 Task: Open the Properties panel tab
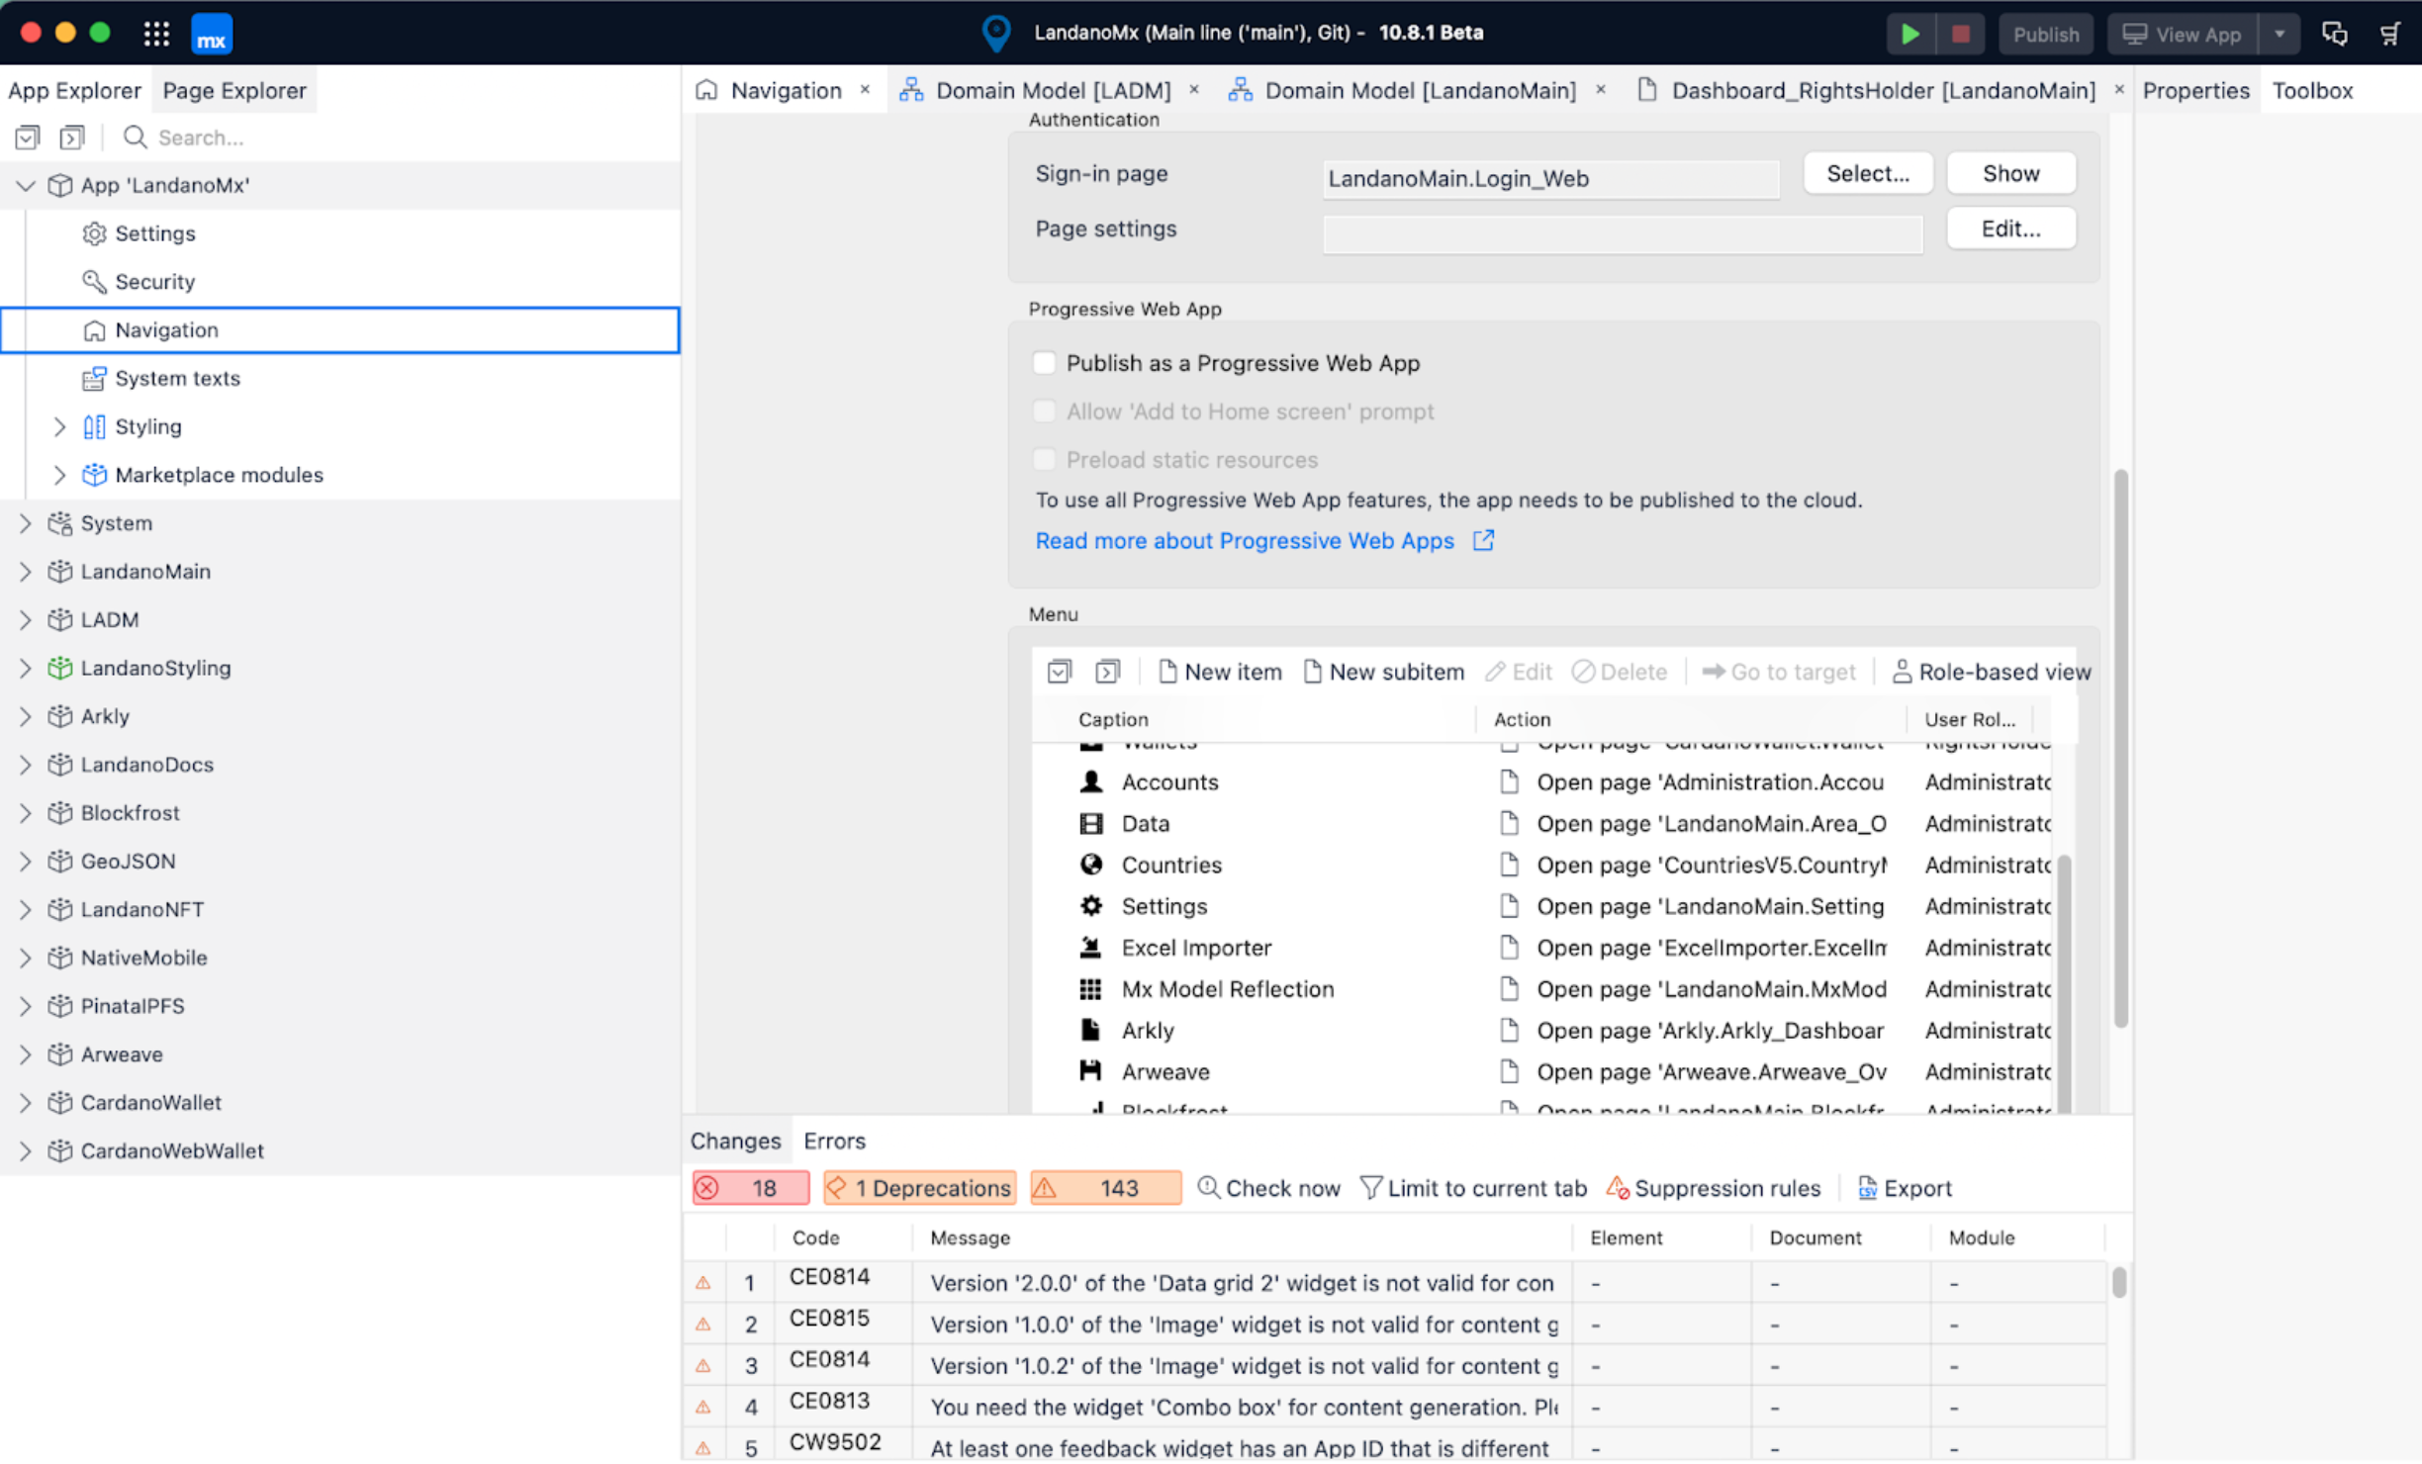(x=2195, y=90)
